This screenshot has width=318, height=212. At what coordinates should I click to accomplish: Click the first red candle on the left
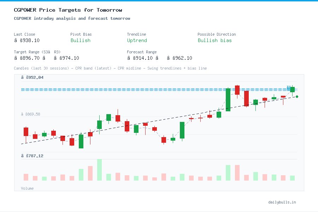pos(26,132)
